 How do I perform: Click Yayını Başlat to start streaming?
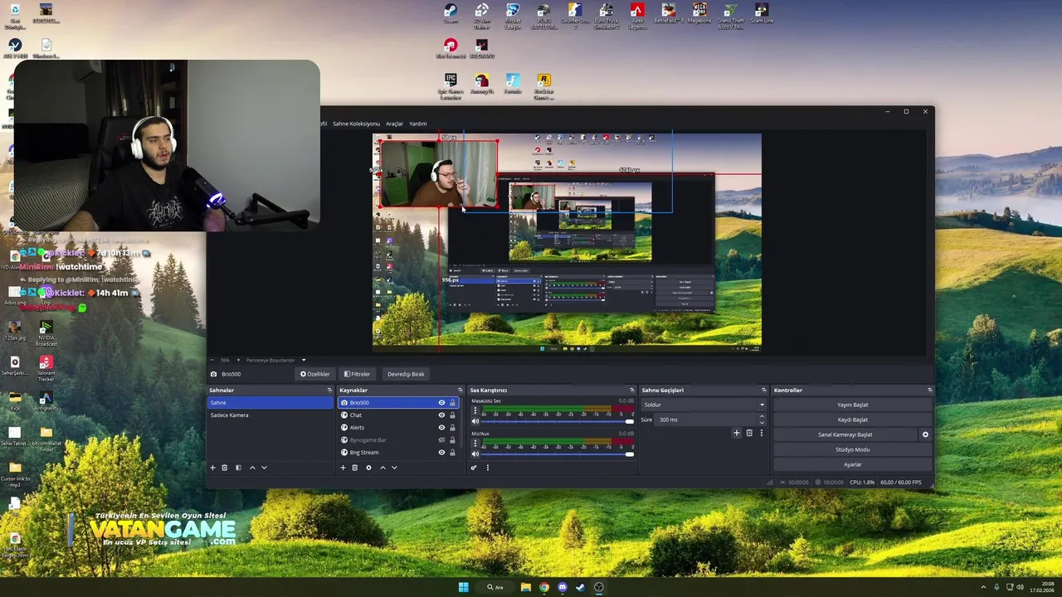(852, 405)
